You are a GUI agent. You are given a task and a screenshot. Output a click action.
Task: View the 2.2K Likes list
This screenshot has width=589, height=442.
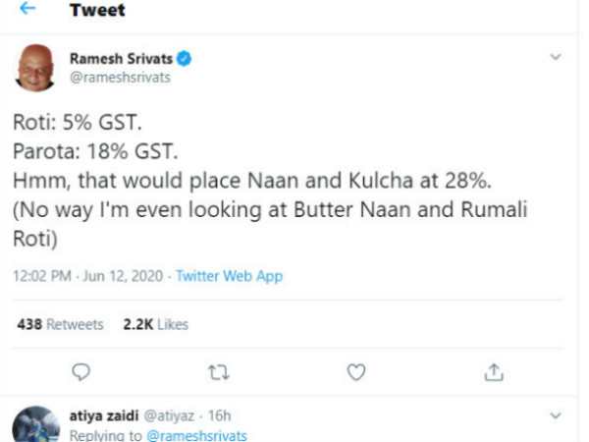[x=154, y=324]
